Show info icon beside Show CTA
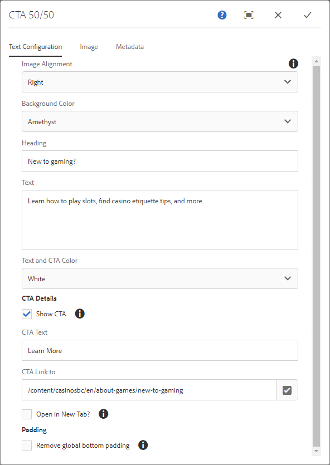330x465 pixels. point(80,314)
